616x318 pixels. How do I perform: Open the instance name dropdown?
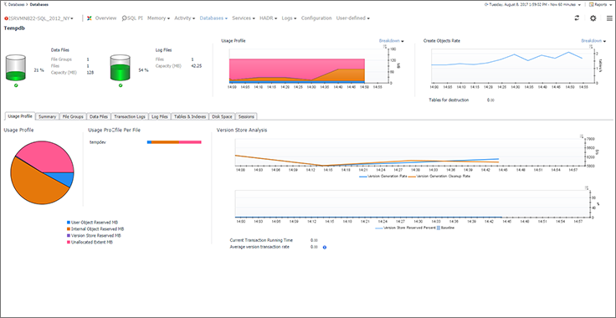72,18
